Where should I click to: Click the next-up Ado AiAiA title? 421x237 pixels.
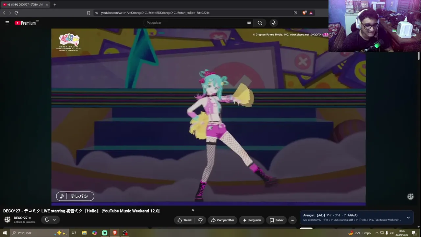(x=336, y=215)
